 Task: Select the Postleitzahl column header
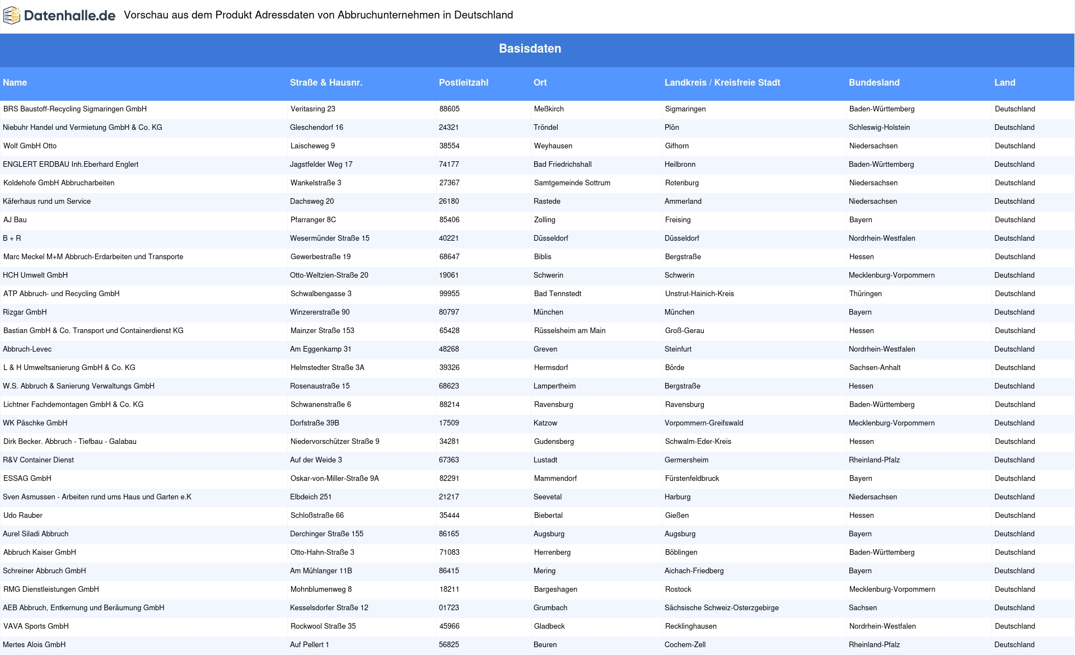coord(464,82)
